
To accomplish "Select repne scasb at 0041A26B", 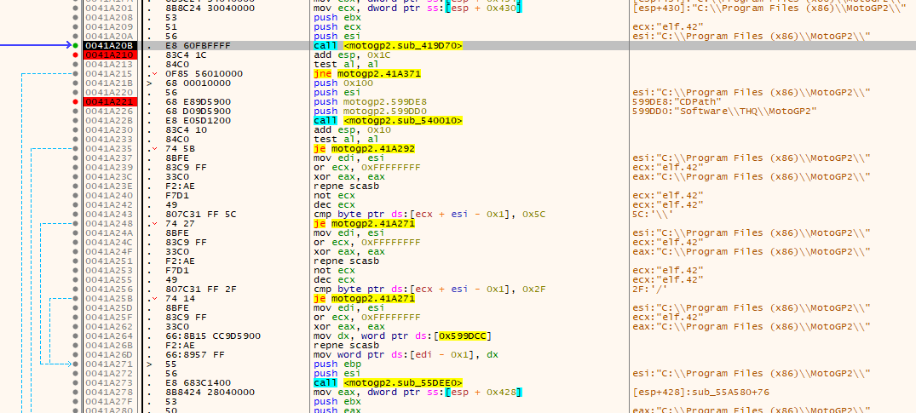I will [347, 345].
